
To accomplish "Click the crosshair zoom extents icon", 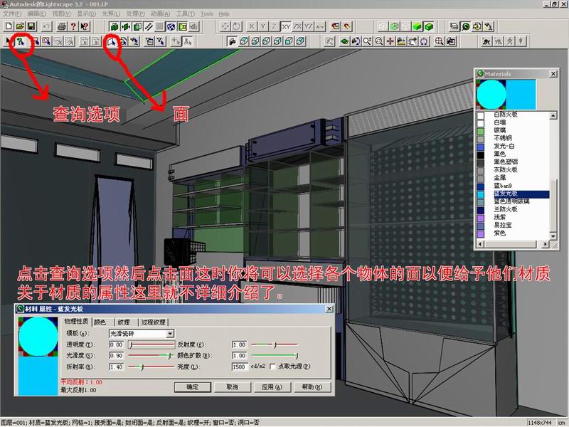I will [x=440, y=41].
